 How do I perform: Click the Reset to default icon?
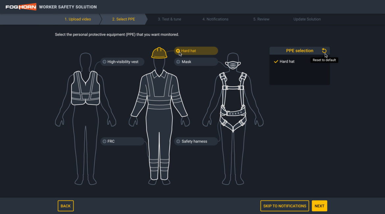[324, 51]
